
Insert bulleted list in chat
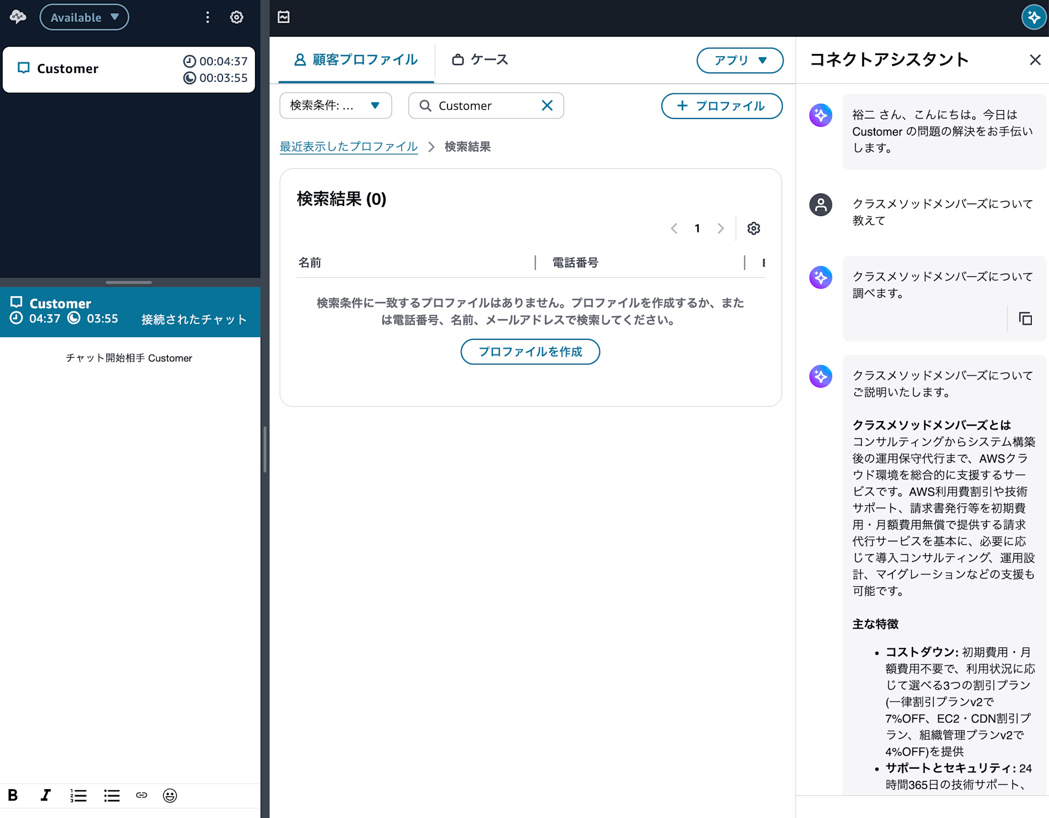111,795
